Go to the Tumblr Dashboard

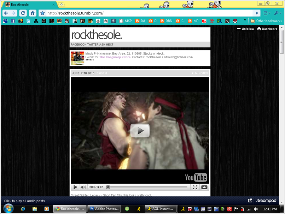267,29
